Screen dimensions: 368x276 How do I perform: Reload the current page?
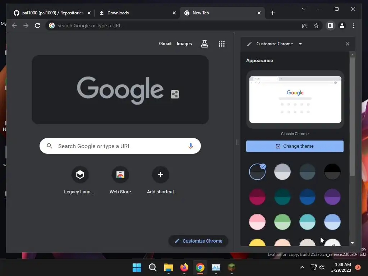pyautogui.click(x=37, y=26)
